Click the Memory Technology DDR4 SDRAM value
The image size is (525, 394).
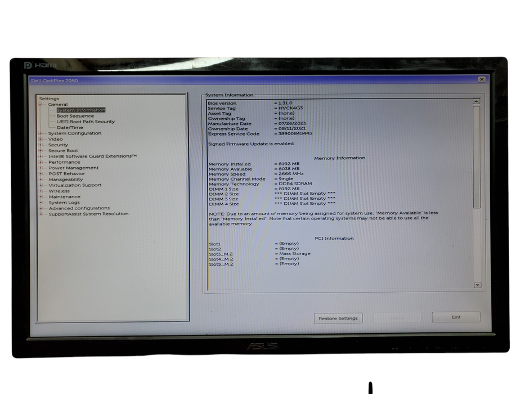(x=295, y=183)
